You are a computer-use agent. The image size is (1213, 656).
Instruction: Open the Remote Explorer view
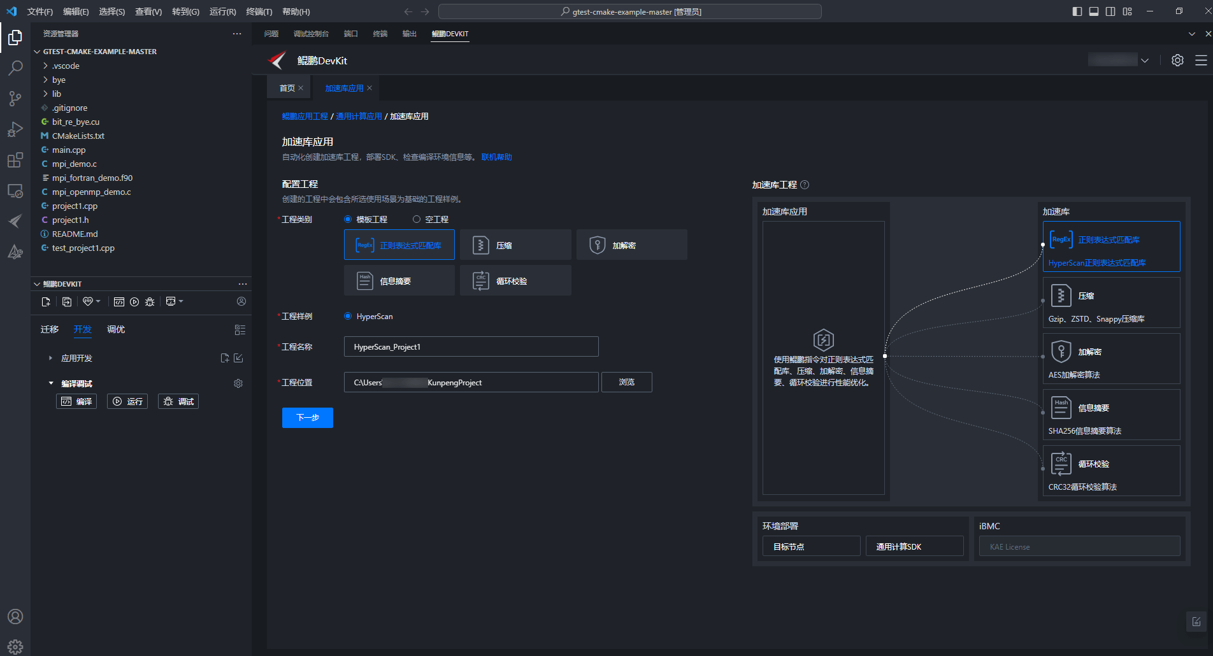pos(15,190)
